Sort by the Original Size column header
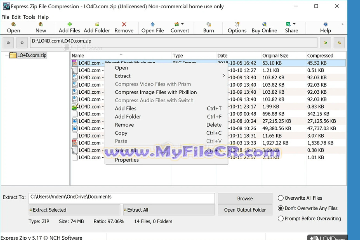 pyautogui.click(x=283, y=56)
